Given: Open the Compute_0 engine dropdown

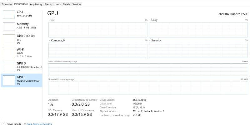Looking at the screenshot, I should 49,41.
